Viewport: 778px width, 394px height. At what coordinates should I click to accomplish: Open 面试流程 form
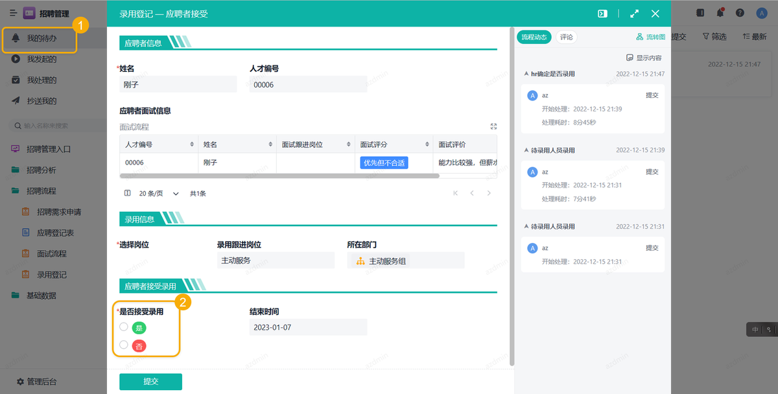pyautogui.click(x=52, y=253)
